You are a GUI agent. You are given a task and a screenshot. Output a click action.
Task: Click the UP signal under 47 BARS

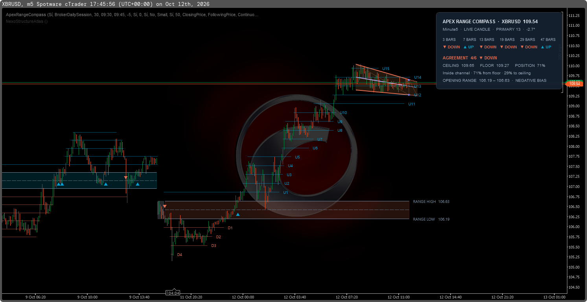(546, 47)
